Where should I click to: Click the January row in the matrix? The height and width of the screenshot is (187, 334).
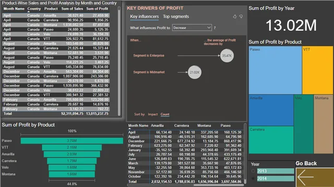tap(185, 150)
